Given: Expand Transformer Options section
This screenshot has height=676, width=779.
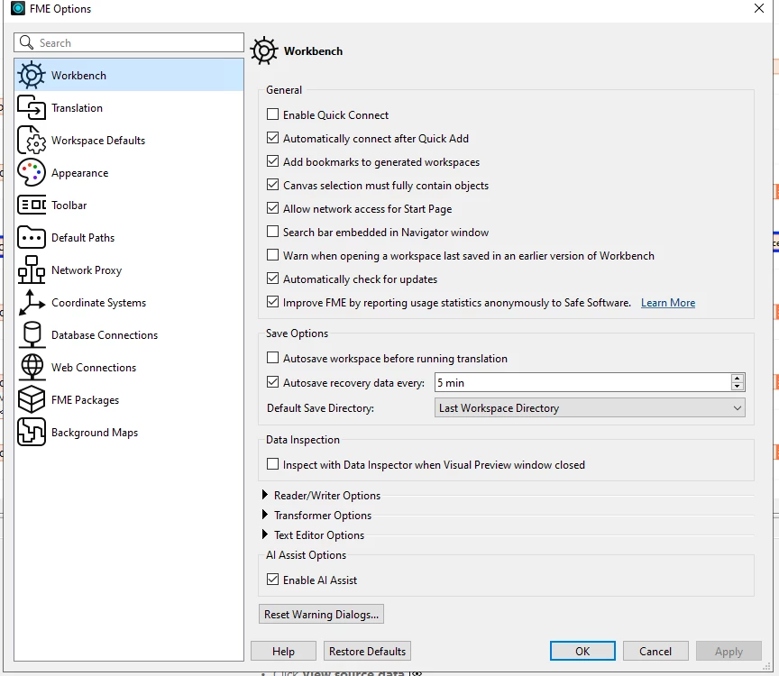Looking at the screenshot, I should [265, 515].
